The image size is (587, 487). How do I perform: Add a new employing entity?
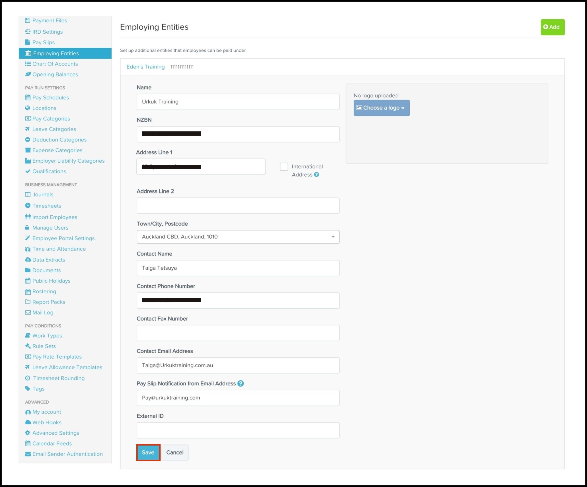pyautogui.click(x=552, y=27)
